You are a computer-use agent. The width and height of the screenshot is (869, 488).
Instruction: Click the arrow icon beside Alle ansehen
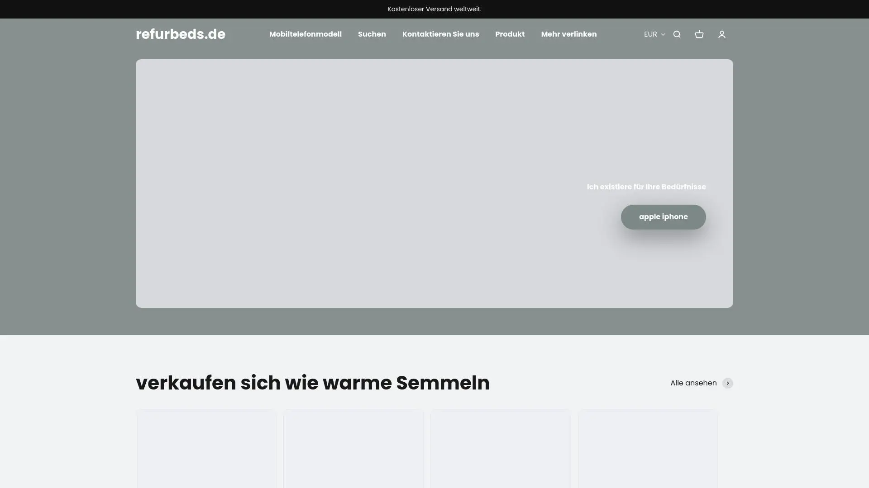pos(728,383)
